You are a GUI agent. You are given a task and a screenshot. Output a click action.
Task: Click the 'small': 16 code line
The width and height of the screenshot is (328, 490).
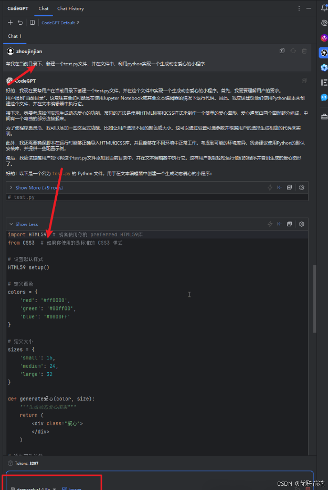(37, 357)
